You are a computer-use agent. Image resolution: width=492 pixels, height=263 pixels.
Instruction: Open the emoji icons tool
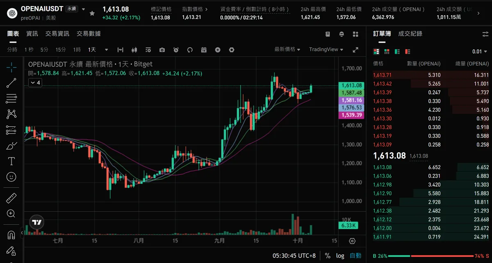pyautogui.click(x=11, y=177)
